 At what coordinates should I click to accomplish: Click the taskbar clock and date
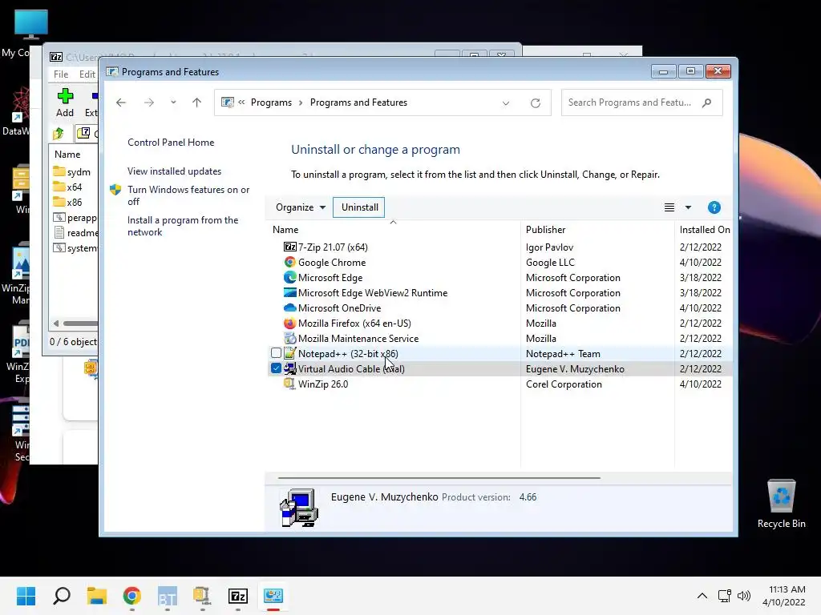pyautogui.click(x=784, y=596)
